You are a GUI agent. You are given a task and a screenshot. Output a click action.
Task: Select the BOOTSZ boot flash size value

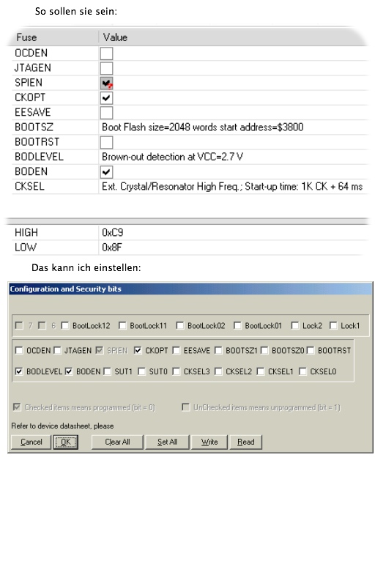pos(202,127)
